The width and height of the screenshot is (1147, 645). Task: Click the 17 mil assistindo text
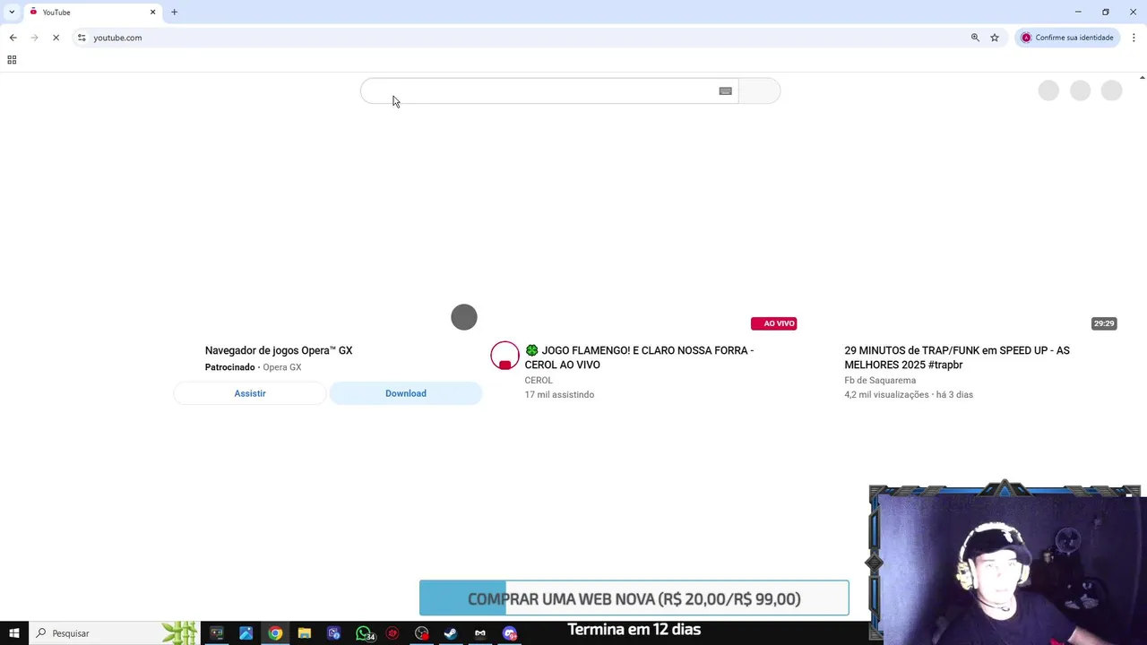click(x=559, y=395)
